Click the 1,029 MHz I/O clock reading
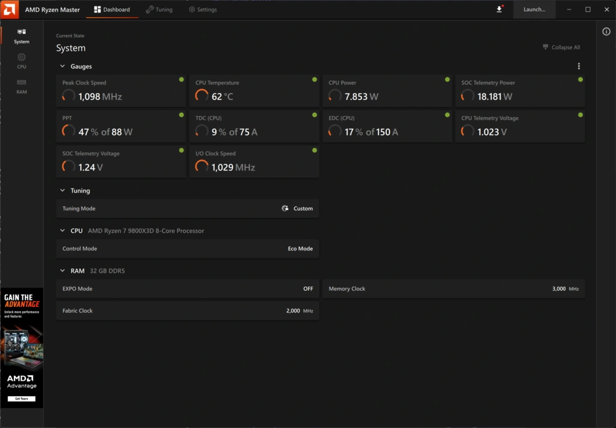Image resolution: width=616 pixels, height=428 pixels. pos(233,167)
